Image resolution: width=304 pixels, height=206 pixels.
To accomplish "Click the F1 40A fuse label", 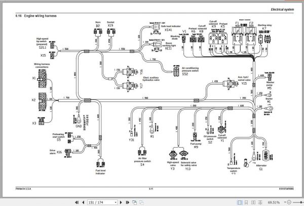I will (237, 24).
